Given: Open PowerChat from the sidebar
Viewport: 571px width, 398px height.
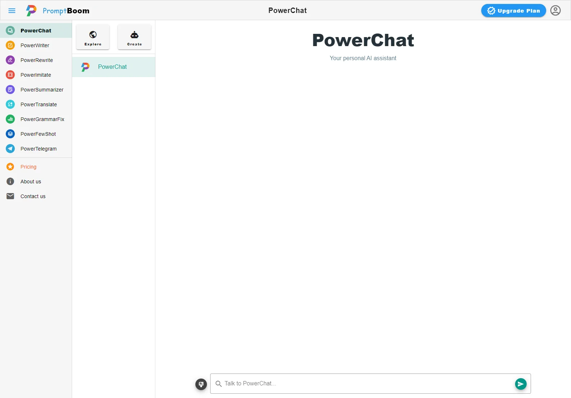Looking at the screenshot, I should pos(36,31).
